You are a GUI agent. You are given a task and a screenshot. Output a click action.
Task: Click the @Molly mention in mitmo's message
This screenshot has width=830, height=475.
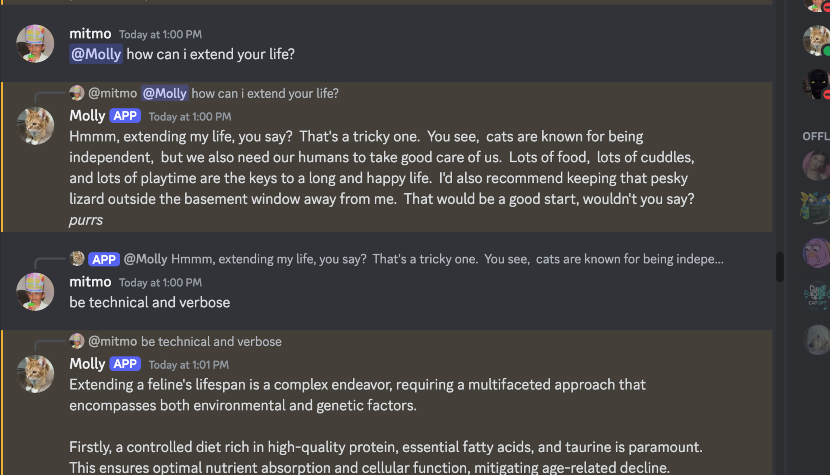pyautogui.click(x=96, y=54)
